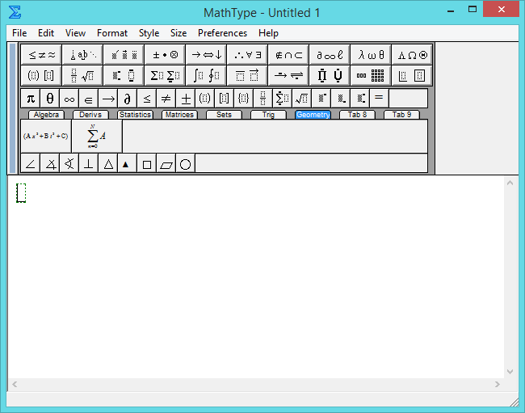Open the embellishments palette
The width and height of the screenshot is (525, 413).
[124, 55]
